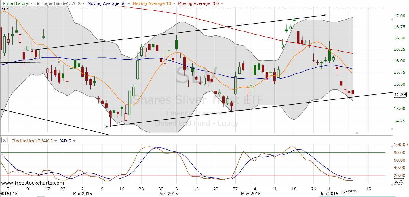Click the 6/9/2015 date marker on the time axis
The image size is (409, 197).
click(350, 191)
